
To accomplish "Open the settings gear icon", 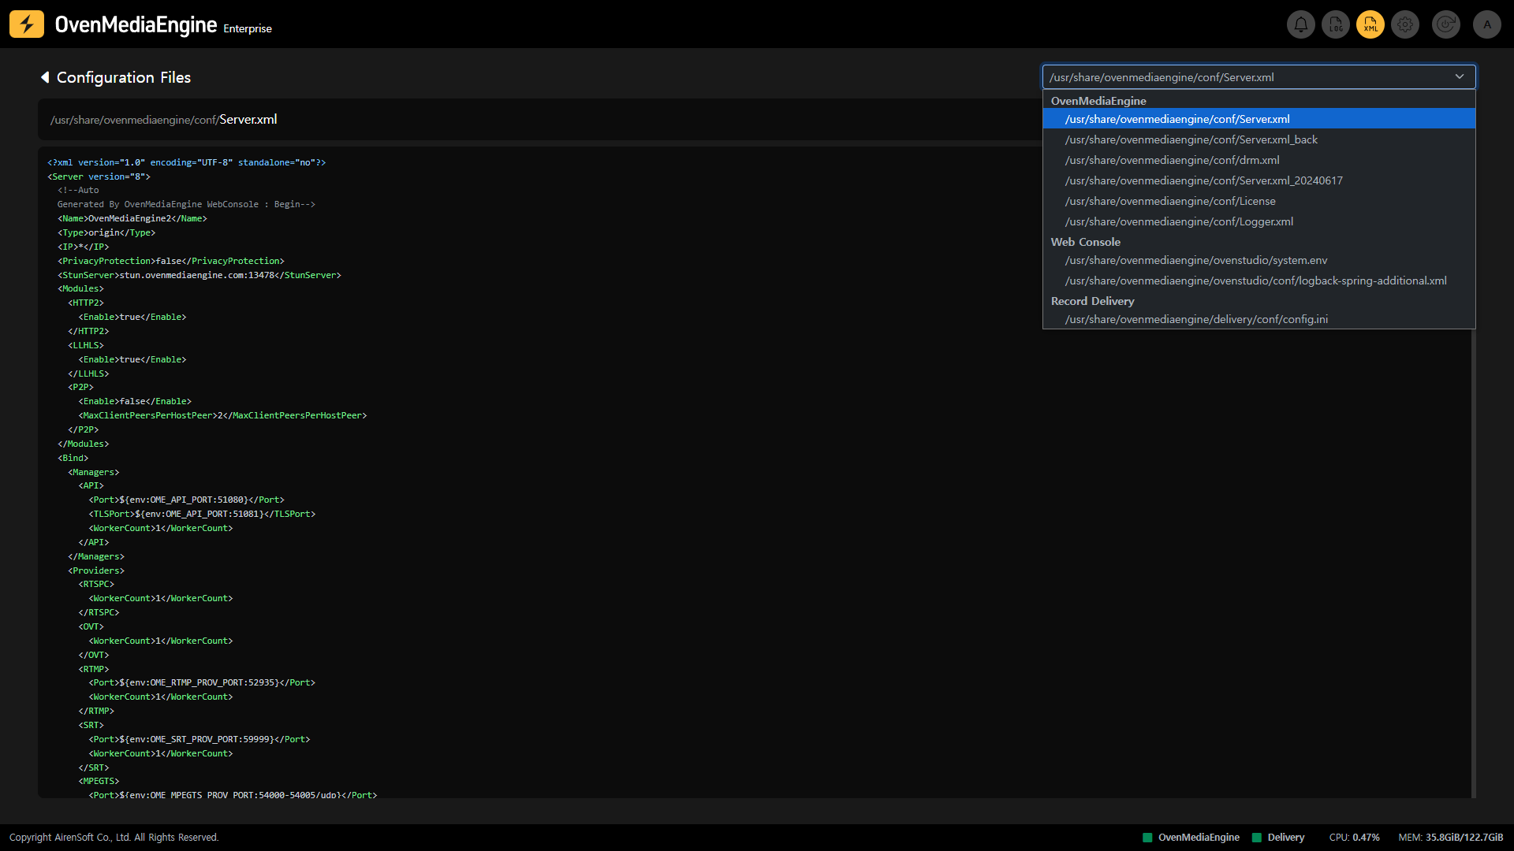I will (x=1405, y=24).
